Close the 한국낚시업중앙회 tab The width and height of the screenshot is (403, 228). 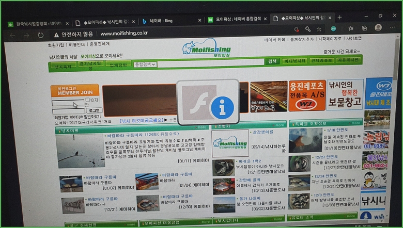tap(67, 23)
